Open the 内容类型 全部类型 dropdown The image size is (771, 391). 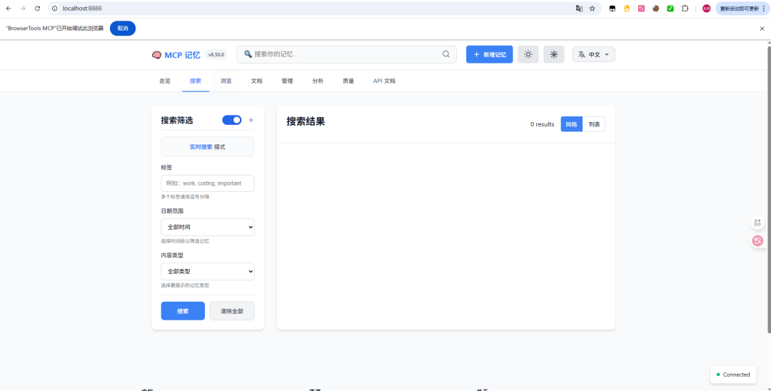pos(207,272)
